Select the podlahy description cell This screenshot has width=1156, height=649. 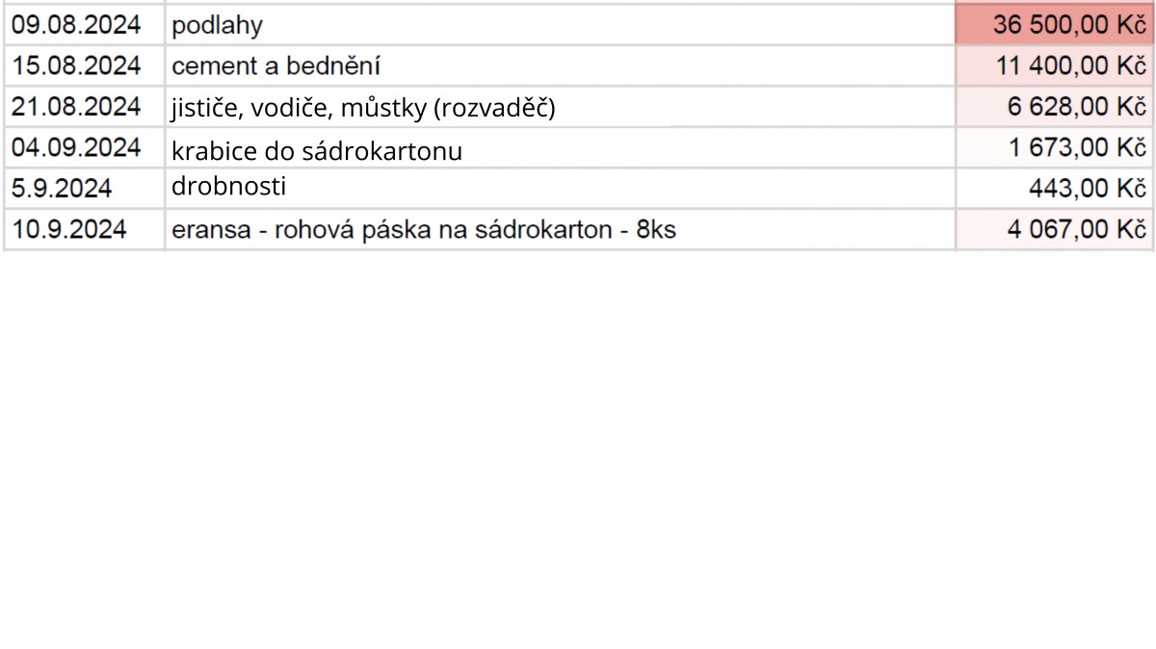(560, 25)
